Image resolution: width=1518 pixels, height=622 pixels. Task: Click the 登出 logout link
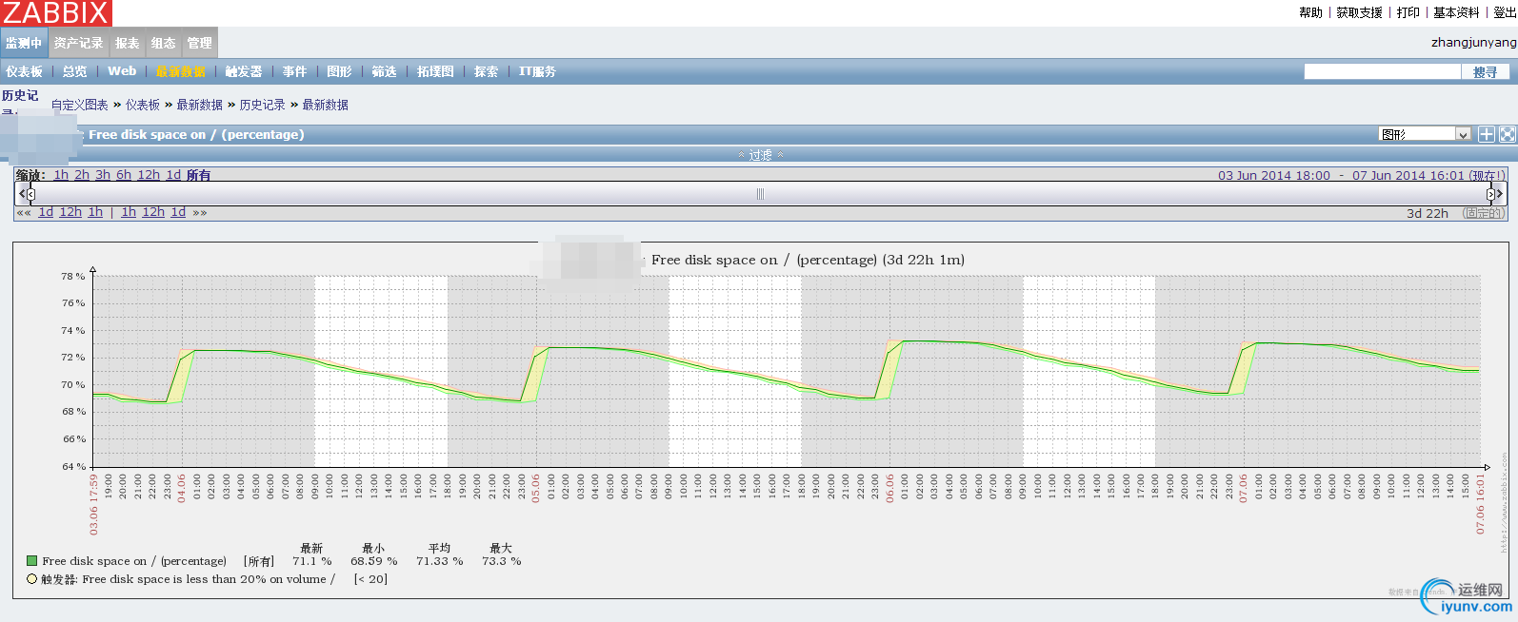click(1506, 12)
